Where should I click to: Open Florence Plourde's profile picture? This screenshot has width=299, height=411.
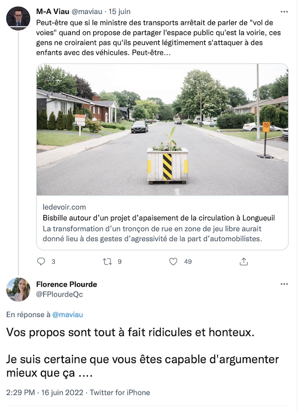pos(18,290)
